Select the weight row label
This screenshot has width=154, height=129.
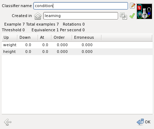pyautogui.click(x=10, y=45)
